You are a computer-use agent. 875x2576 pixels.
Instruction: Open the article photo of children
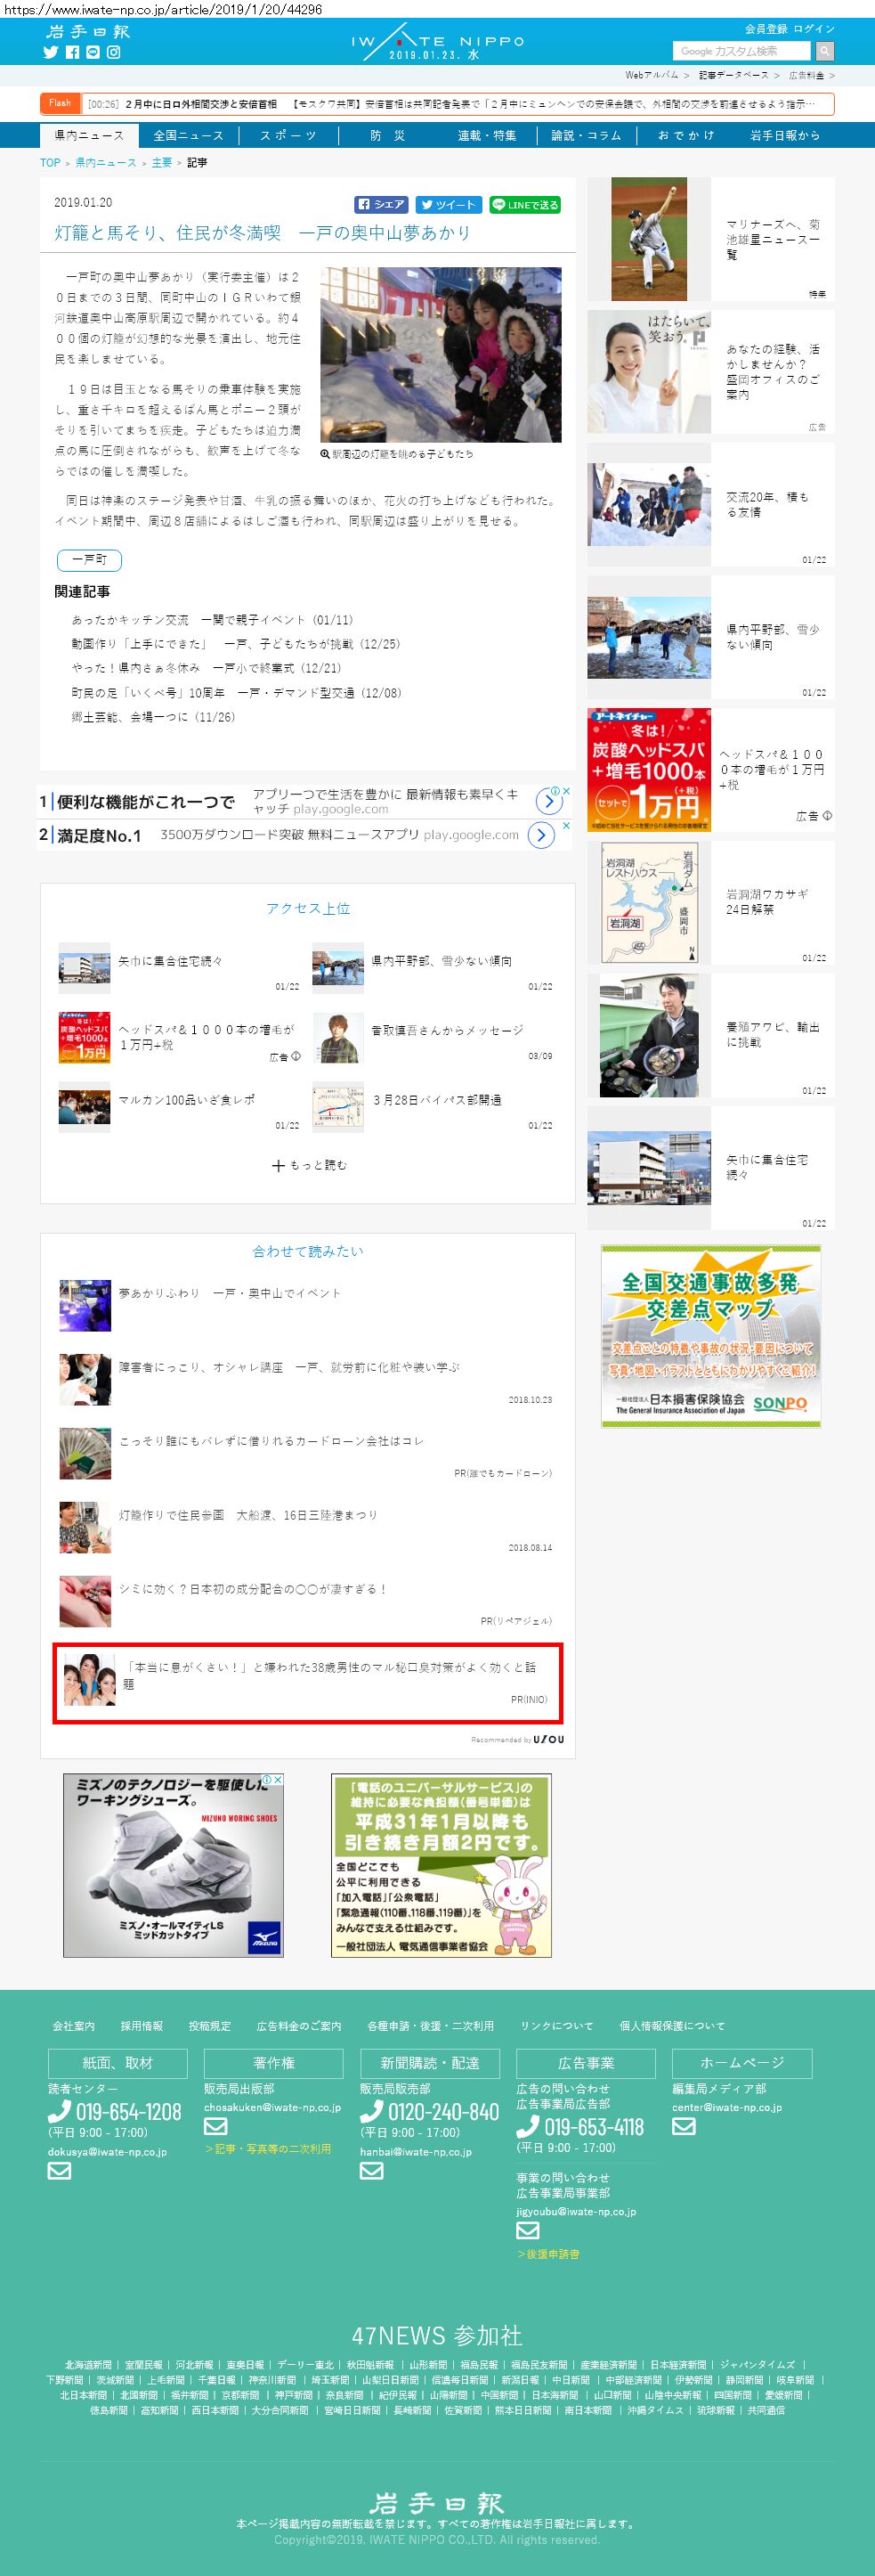coord(441,355)
